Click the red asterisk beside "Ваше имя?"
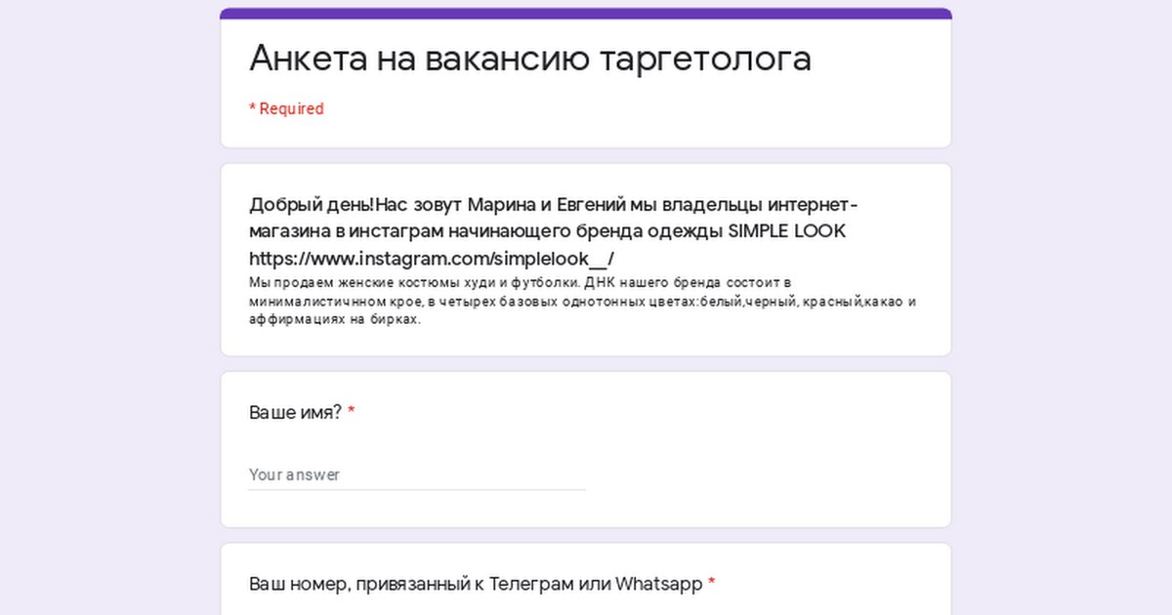The image size is (1172, 615). pyautogui.click(x=352, y=413)
